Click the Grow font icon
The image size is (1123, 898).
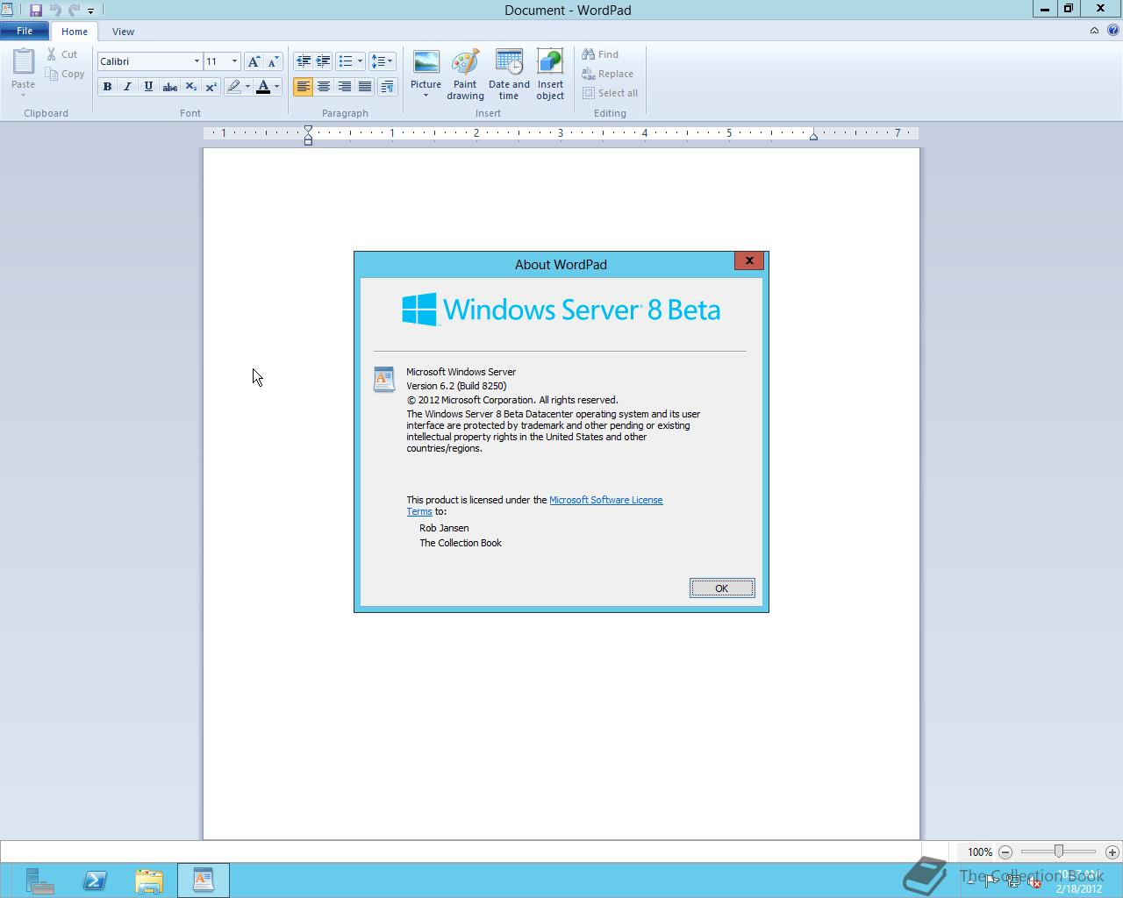[254, 61]
